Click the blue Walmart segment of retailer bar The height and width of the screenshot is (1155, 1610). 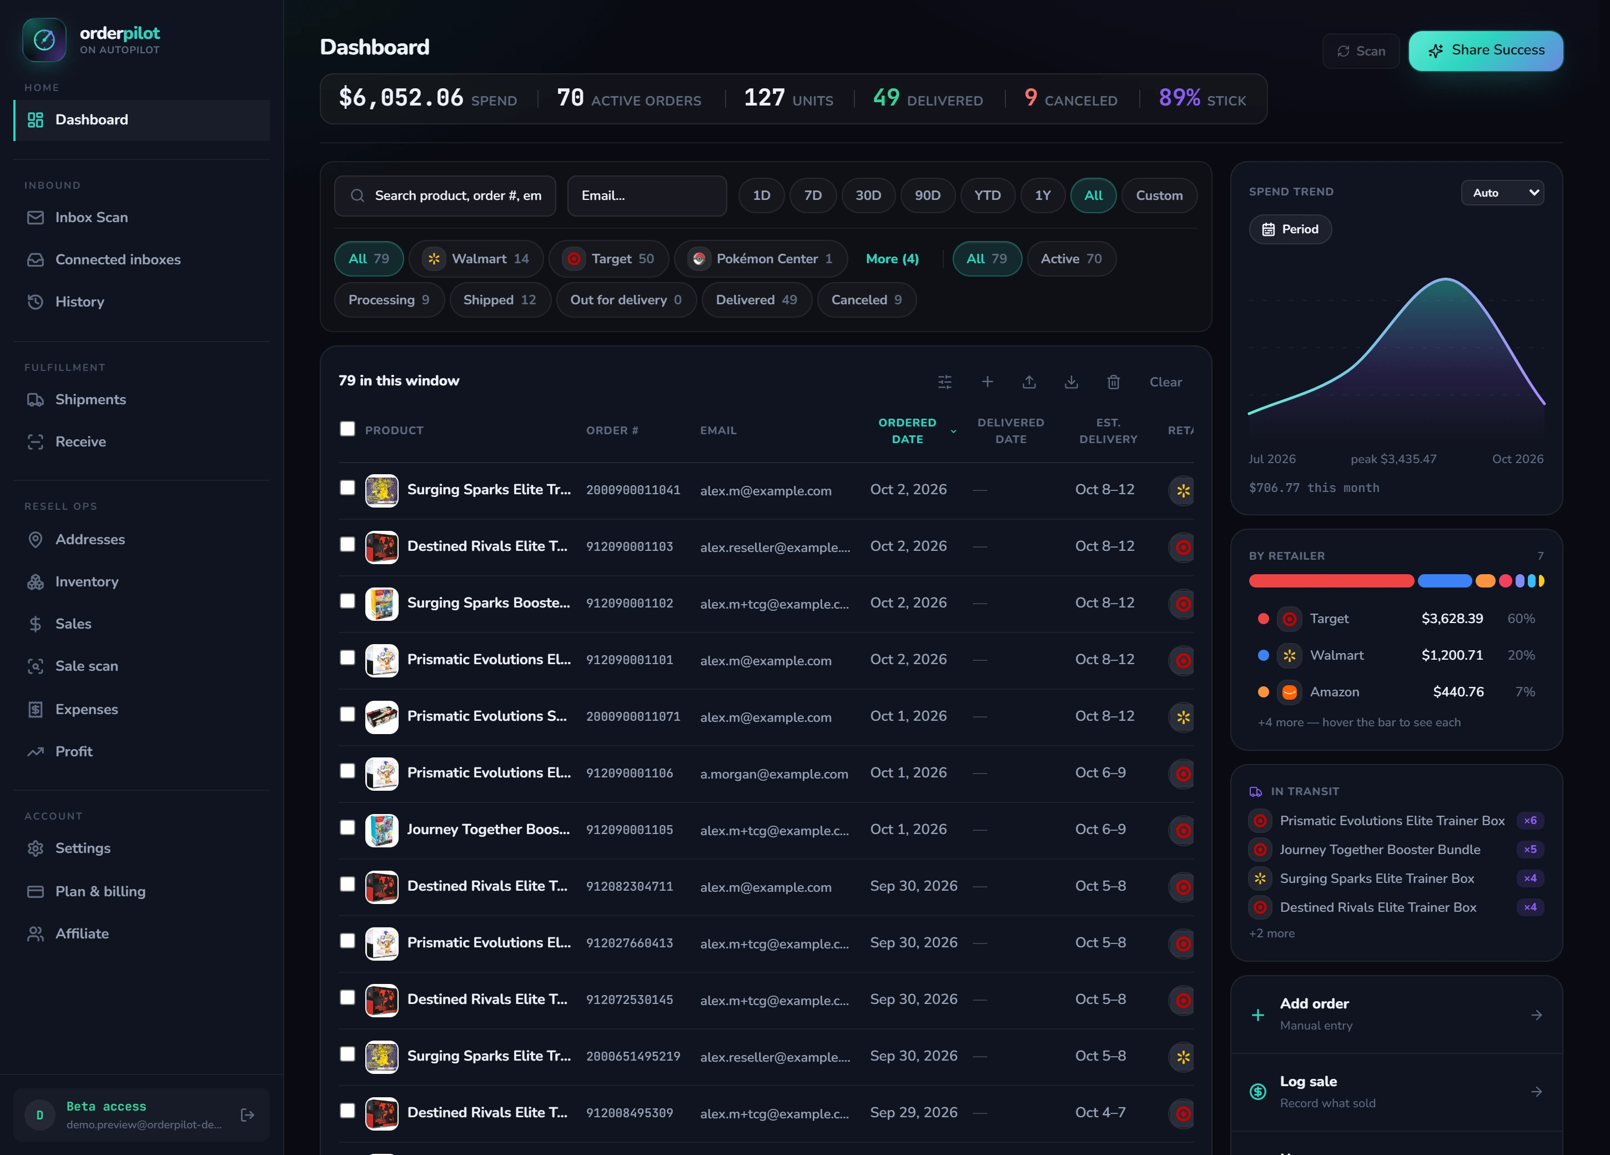[1444, 581]
